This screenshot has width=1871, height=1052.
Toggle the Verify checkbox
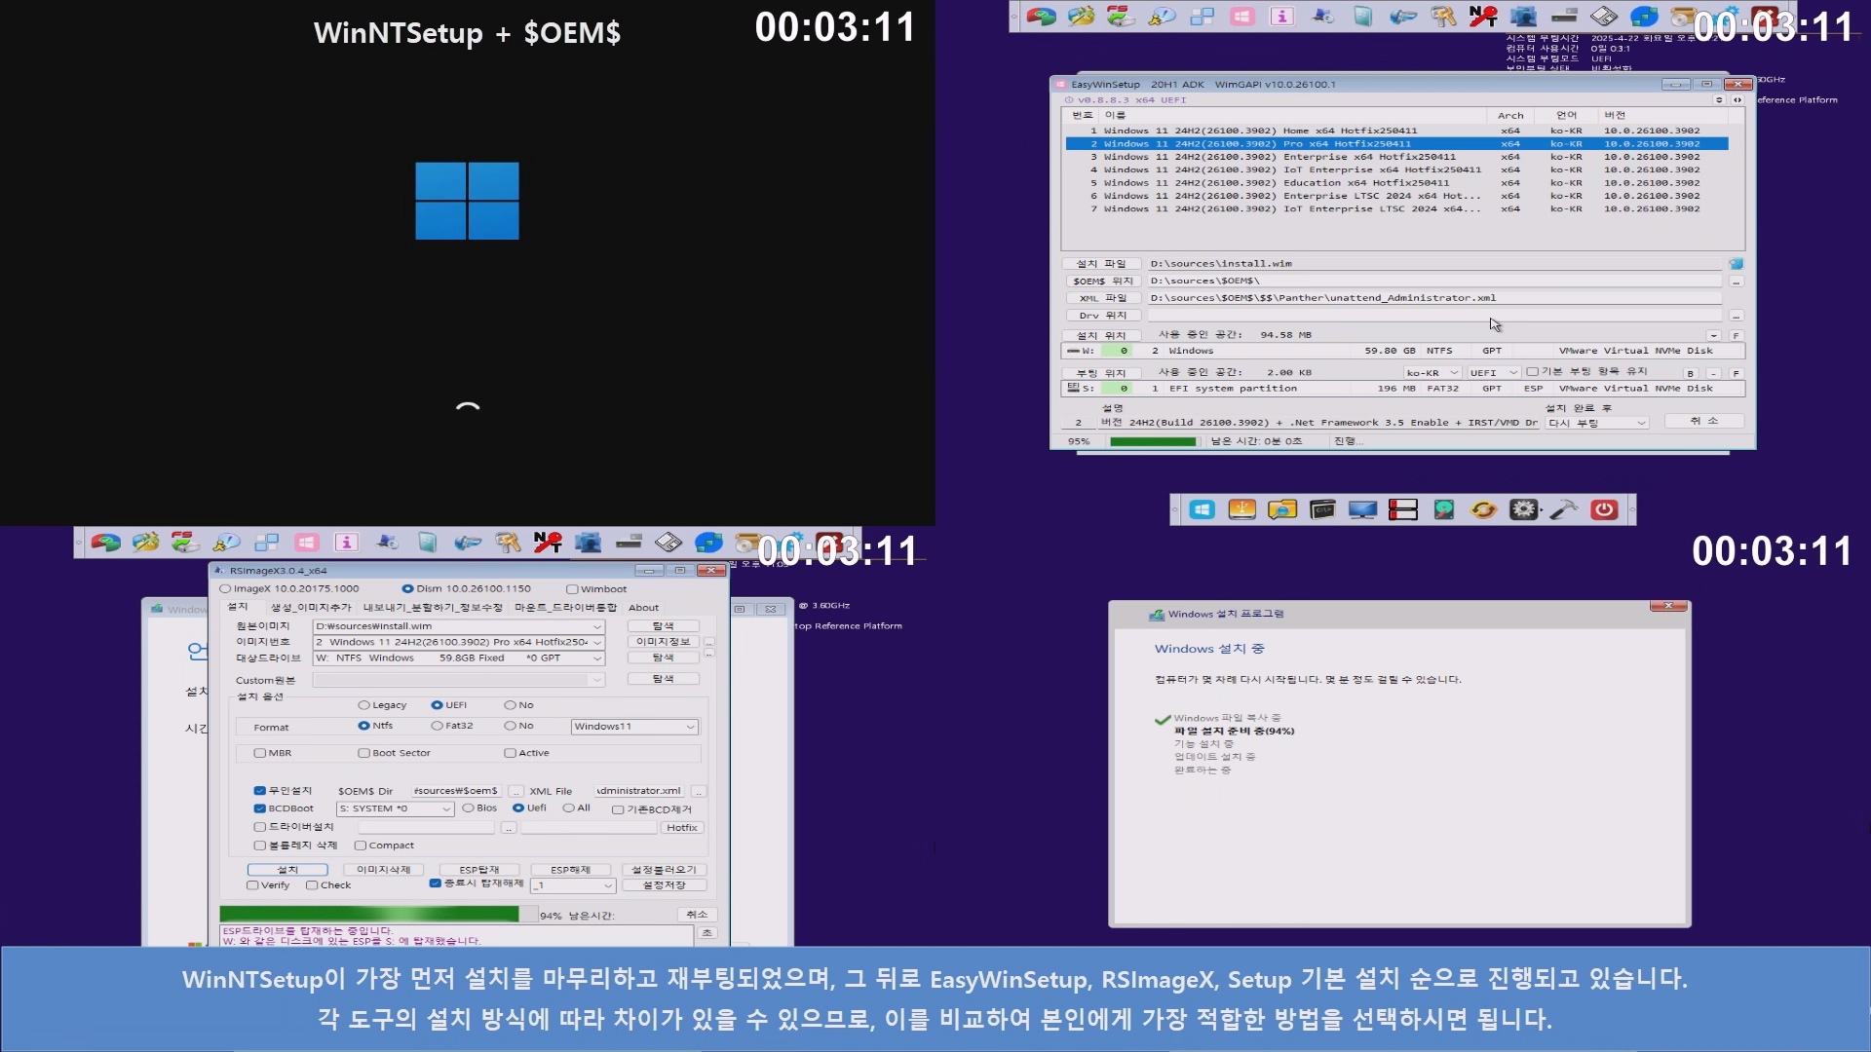(253, 885)
